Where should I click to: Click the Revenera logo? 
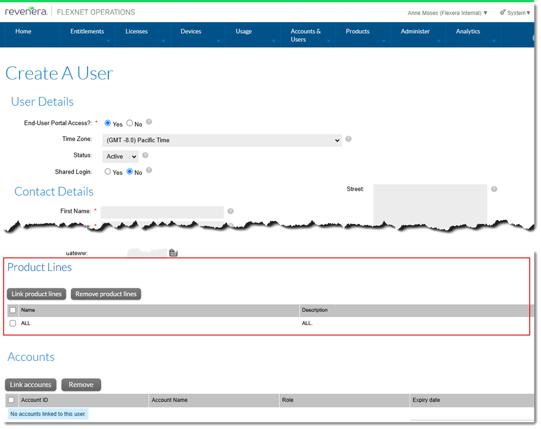pos(26,11)
